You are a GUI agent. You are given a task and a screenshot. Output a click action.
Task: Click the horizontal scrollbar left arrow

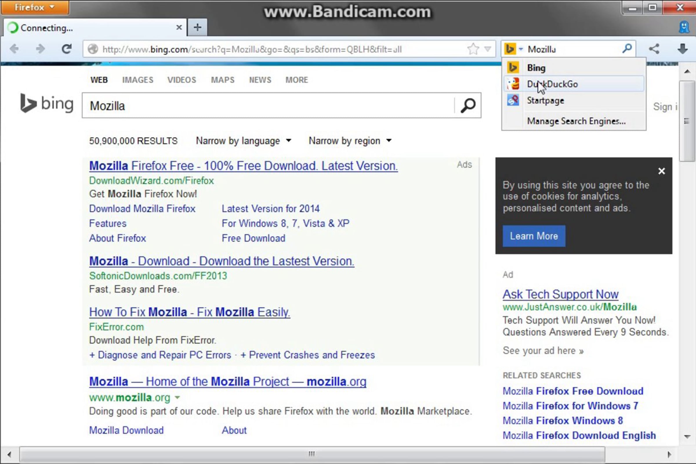[x=10, y=454]
